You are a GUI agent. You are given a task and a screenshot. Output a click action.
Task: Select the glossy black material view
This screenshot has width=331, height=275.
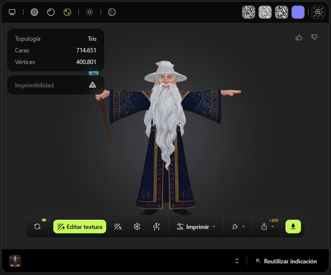click(x=51, y=12)
